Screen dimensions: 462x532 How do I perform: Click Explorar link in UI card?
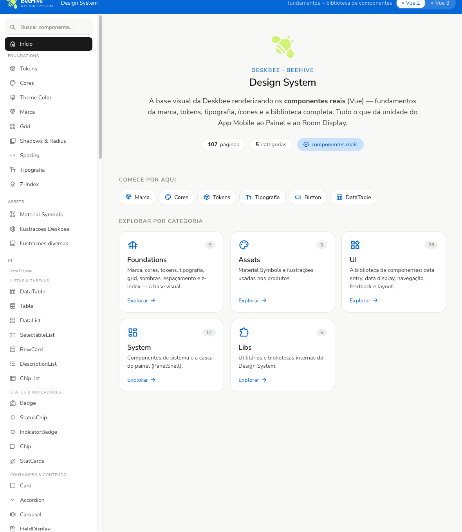[364, 300]
